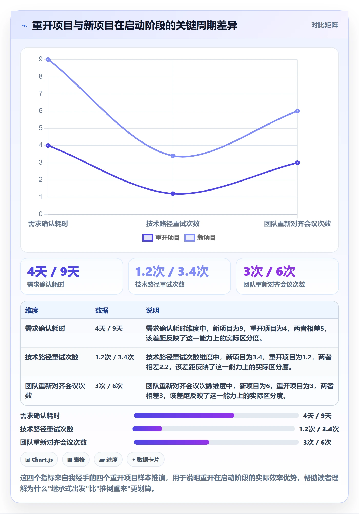Viewport: 359px width, 514px height.
Task: Click the Chart.js tag chip
Action: (x=39, y=460)
